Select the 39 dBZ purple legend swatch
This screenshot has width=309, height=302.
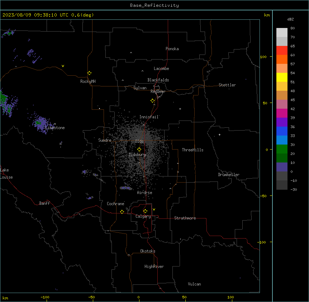click(282, 122)
